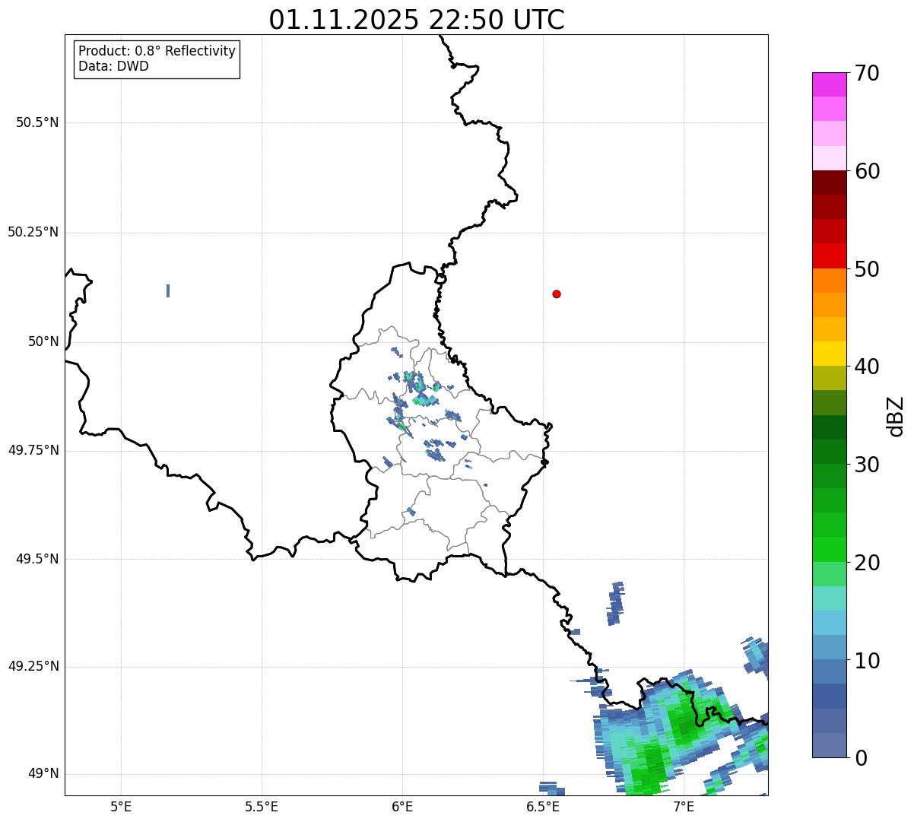This screenshot has width=914, height=822.
Task: Click the dark maroon colorbar segment below 60
Action: [829, 182]
